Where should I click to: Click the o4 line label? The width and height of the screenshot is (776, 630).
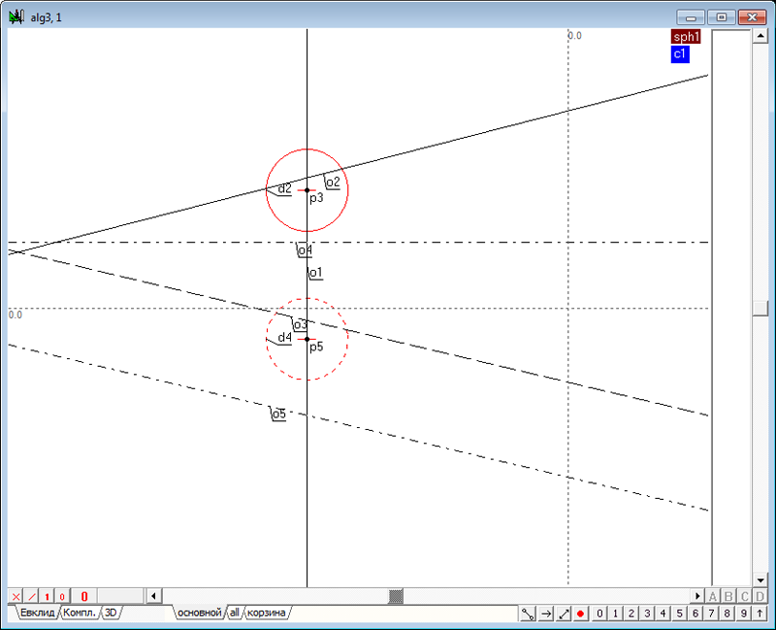(x=305, y=250)
